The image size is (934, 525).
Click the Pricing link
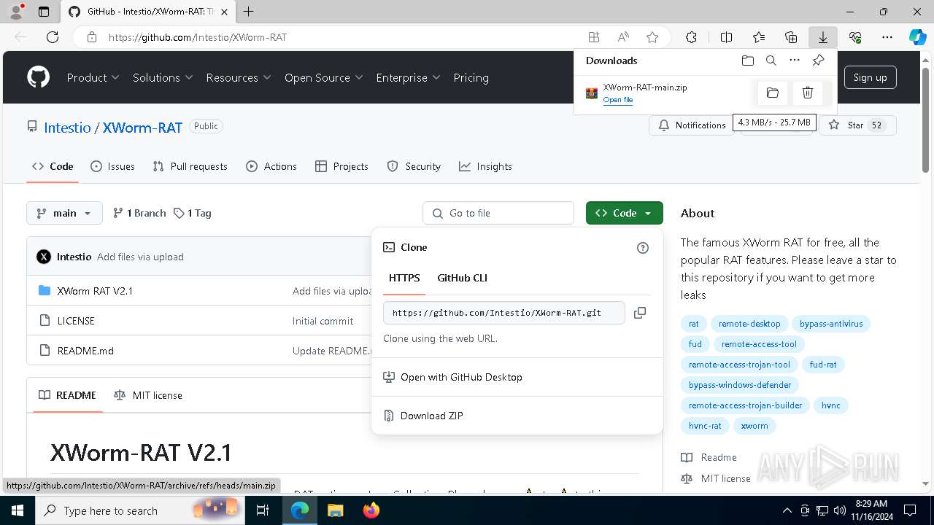pos(471,77)
